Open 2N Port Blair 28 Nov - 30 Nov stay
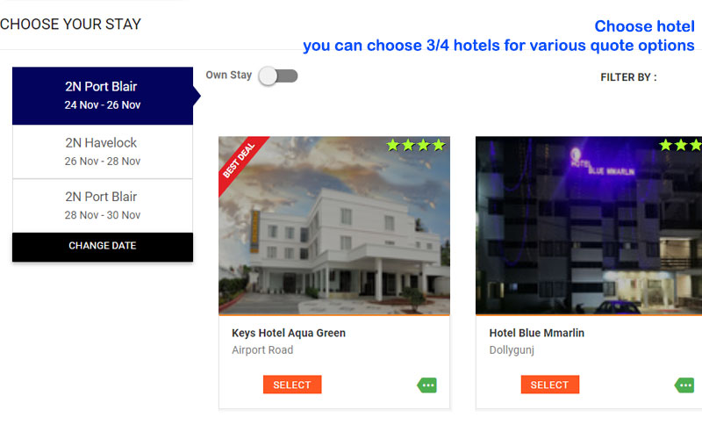 click(103, 205)
